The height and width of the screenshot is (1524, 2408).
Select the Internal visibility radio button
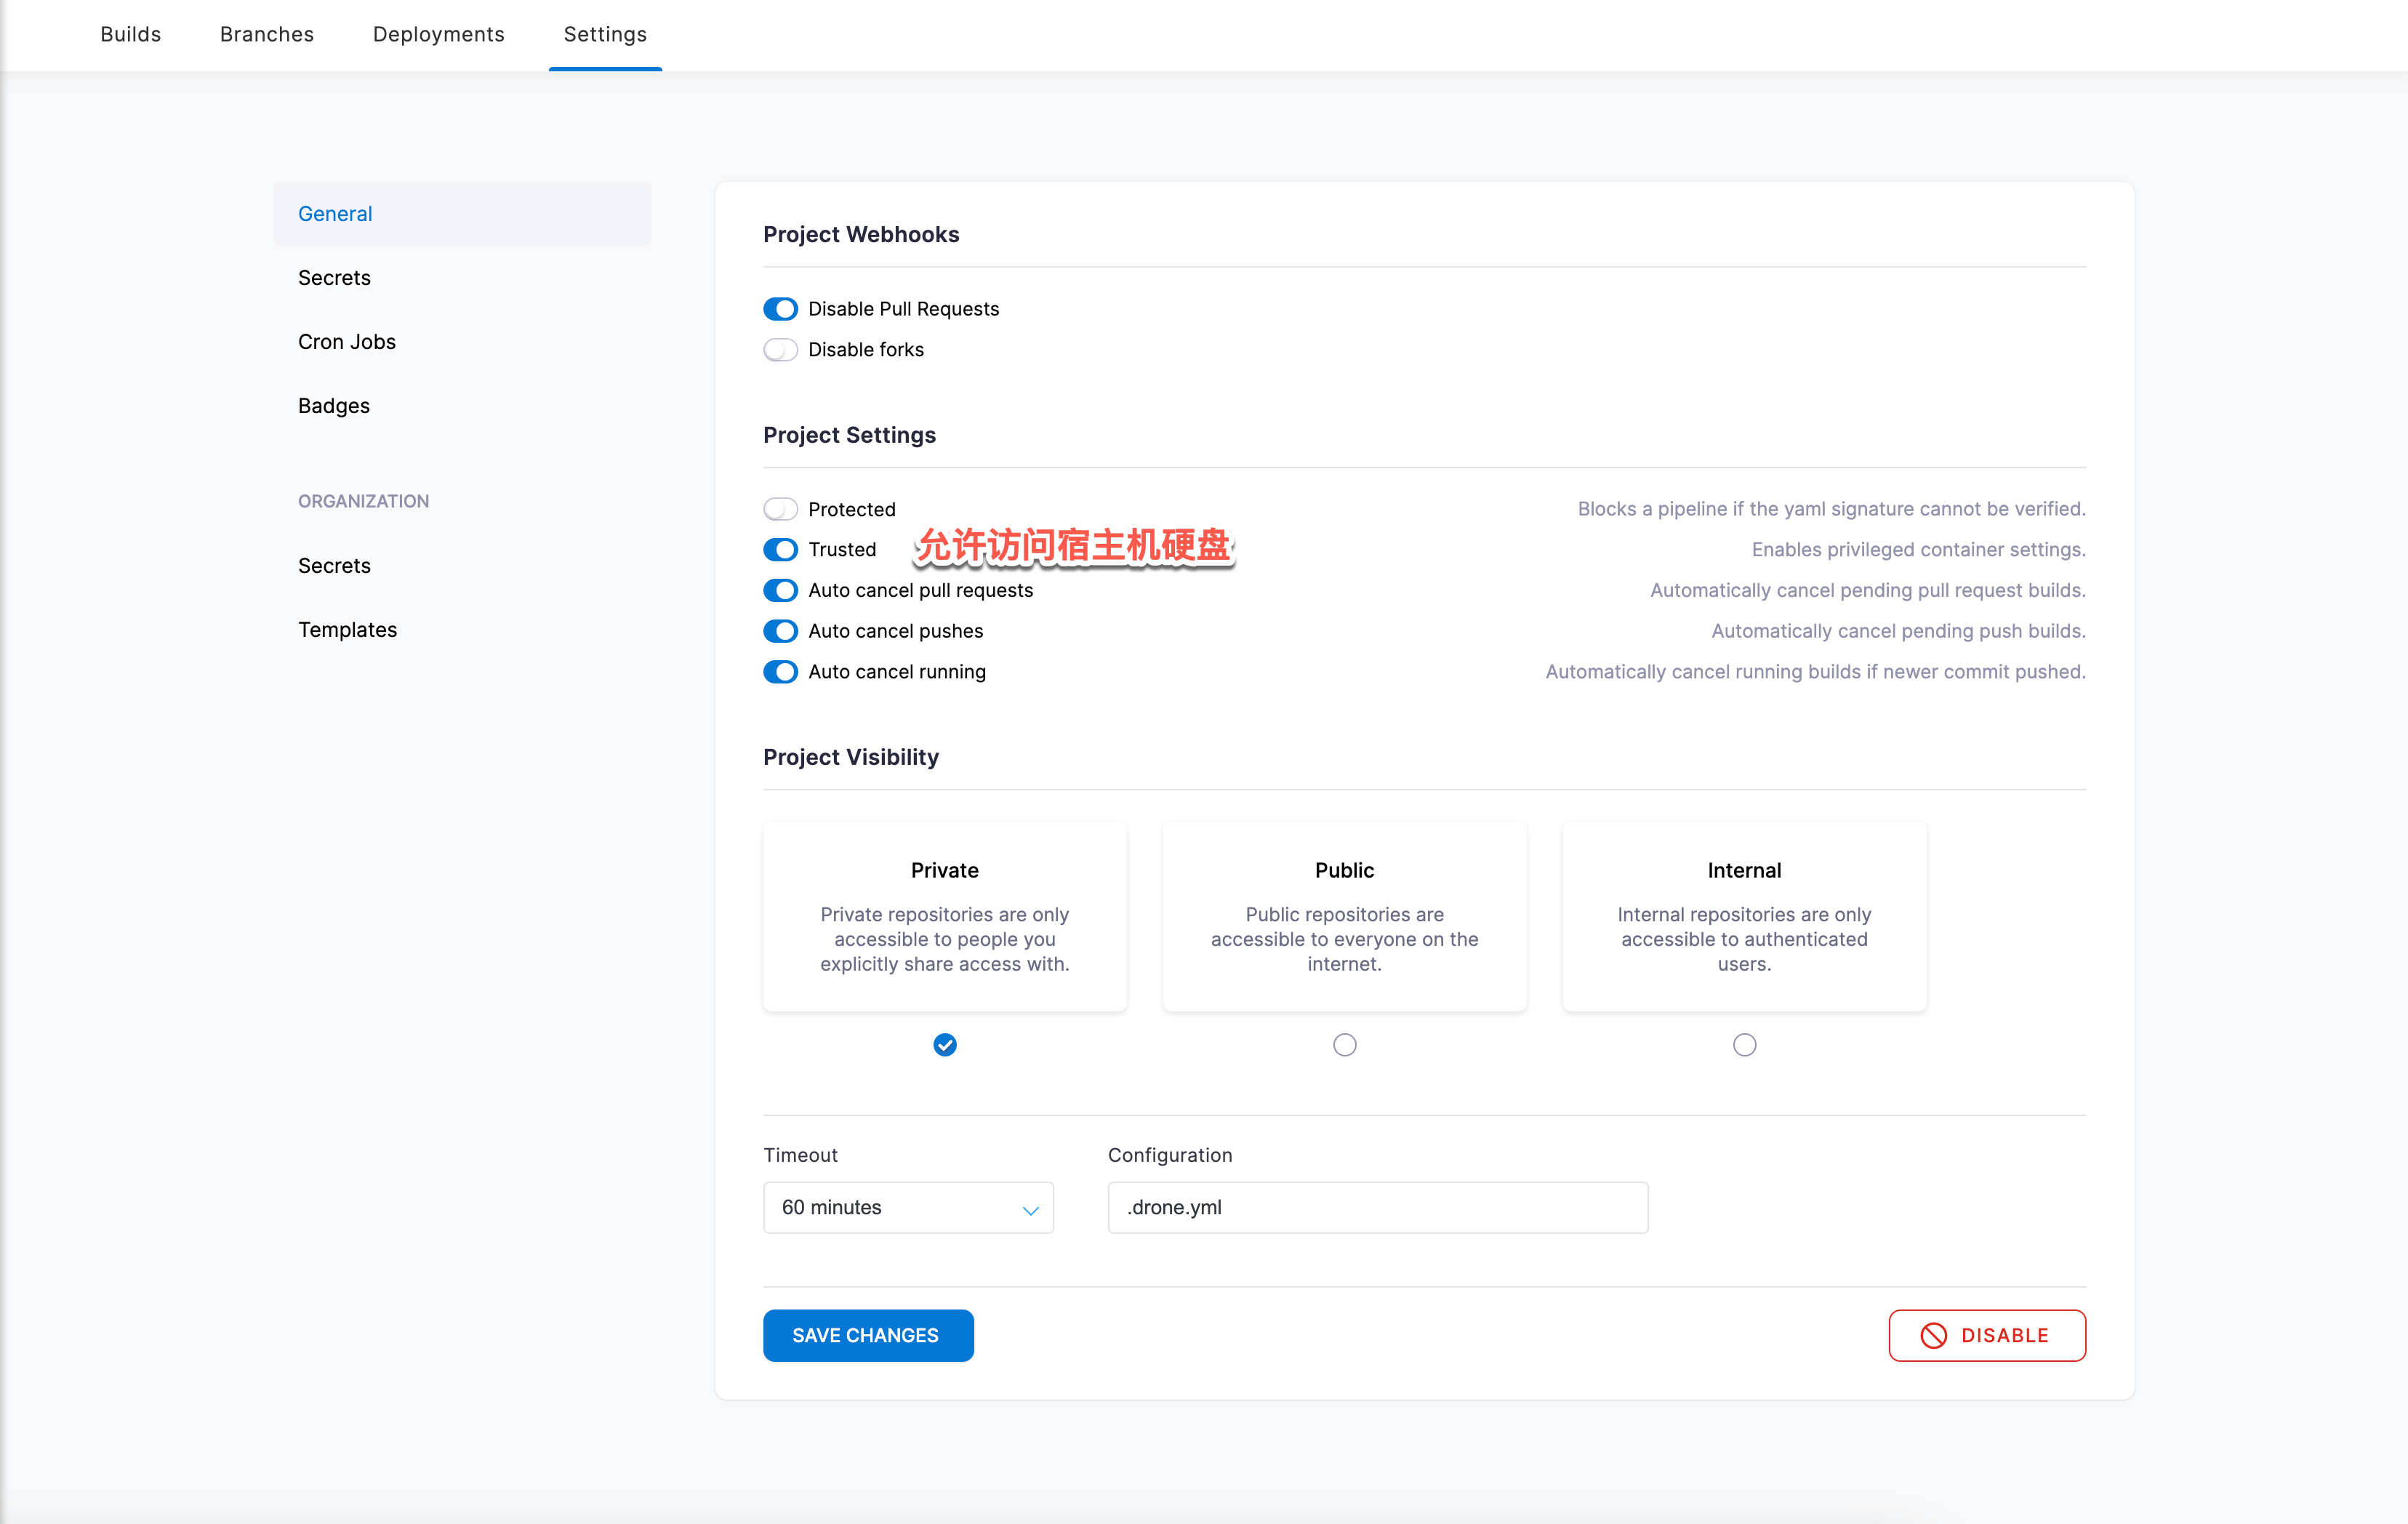pos(1744,1045)
